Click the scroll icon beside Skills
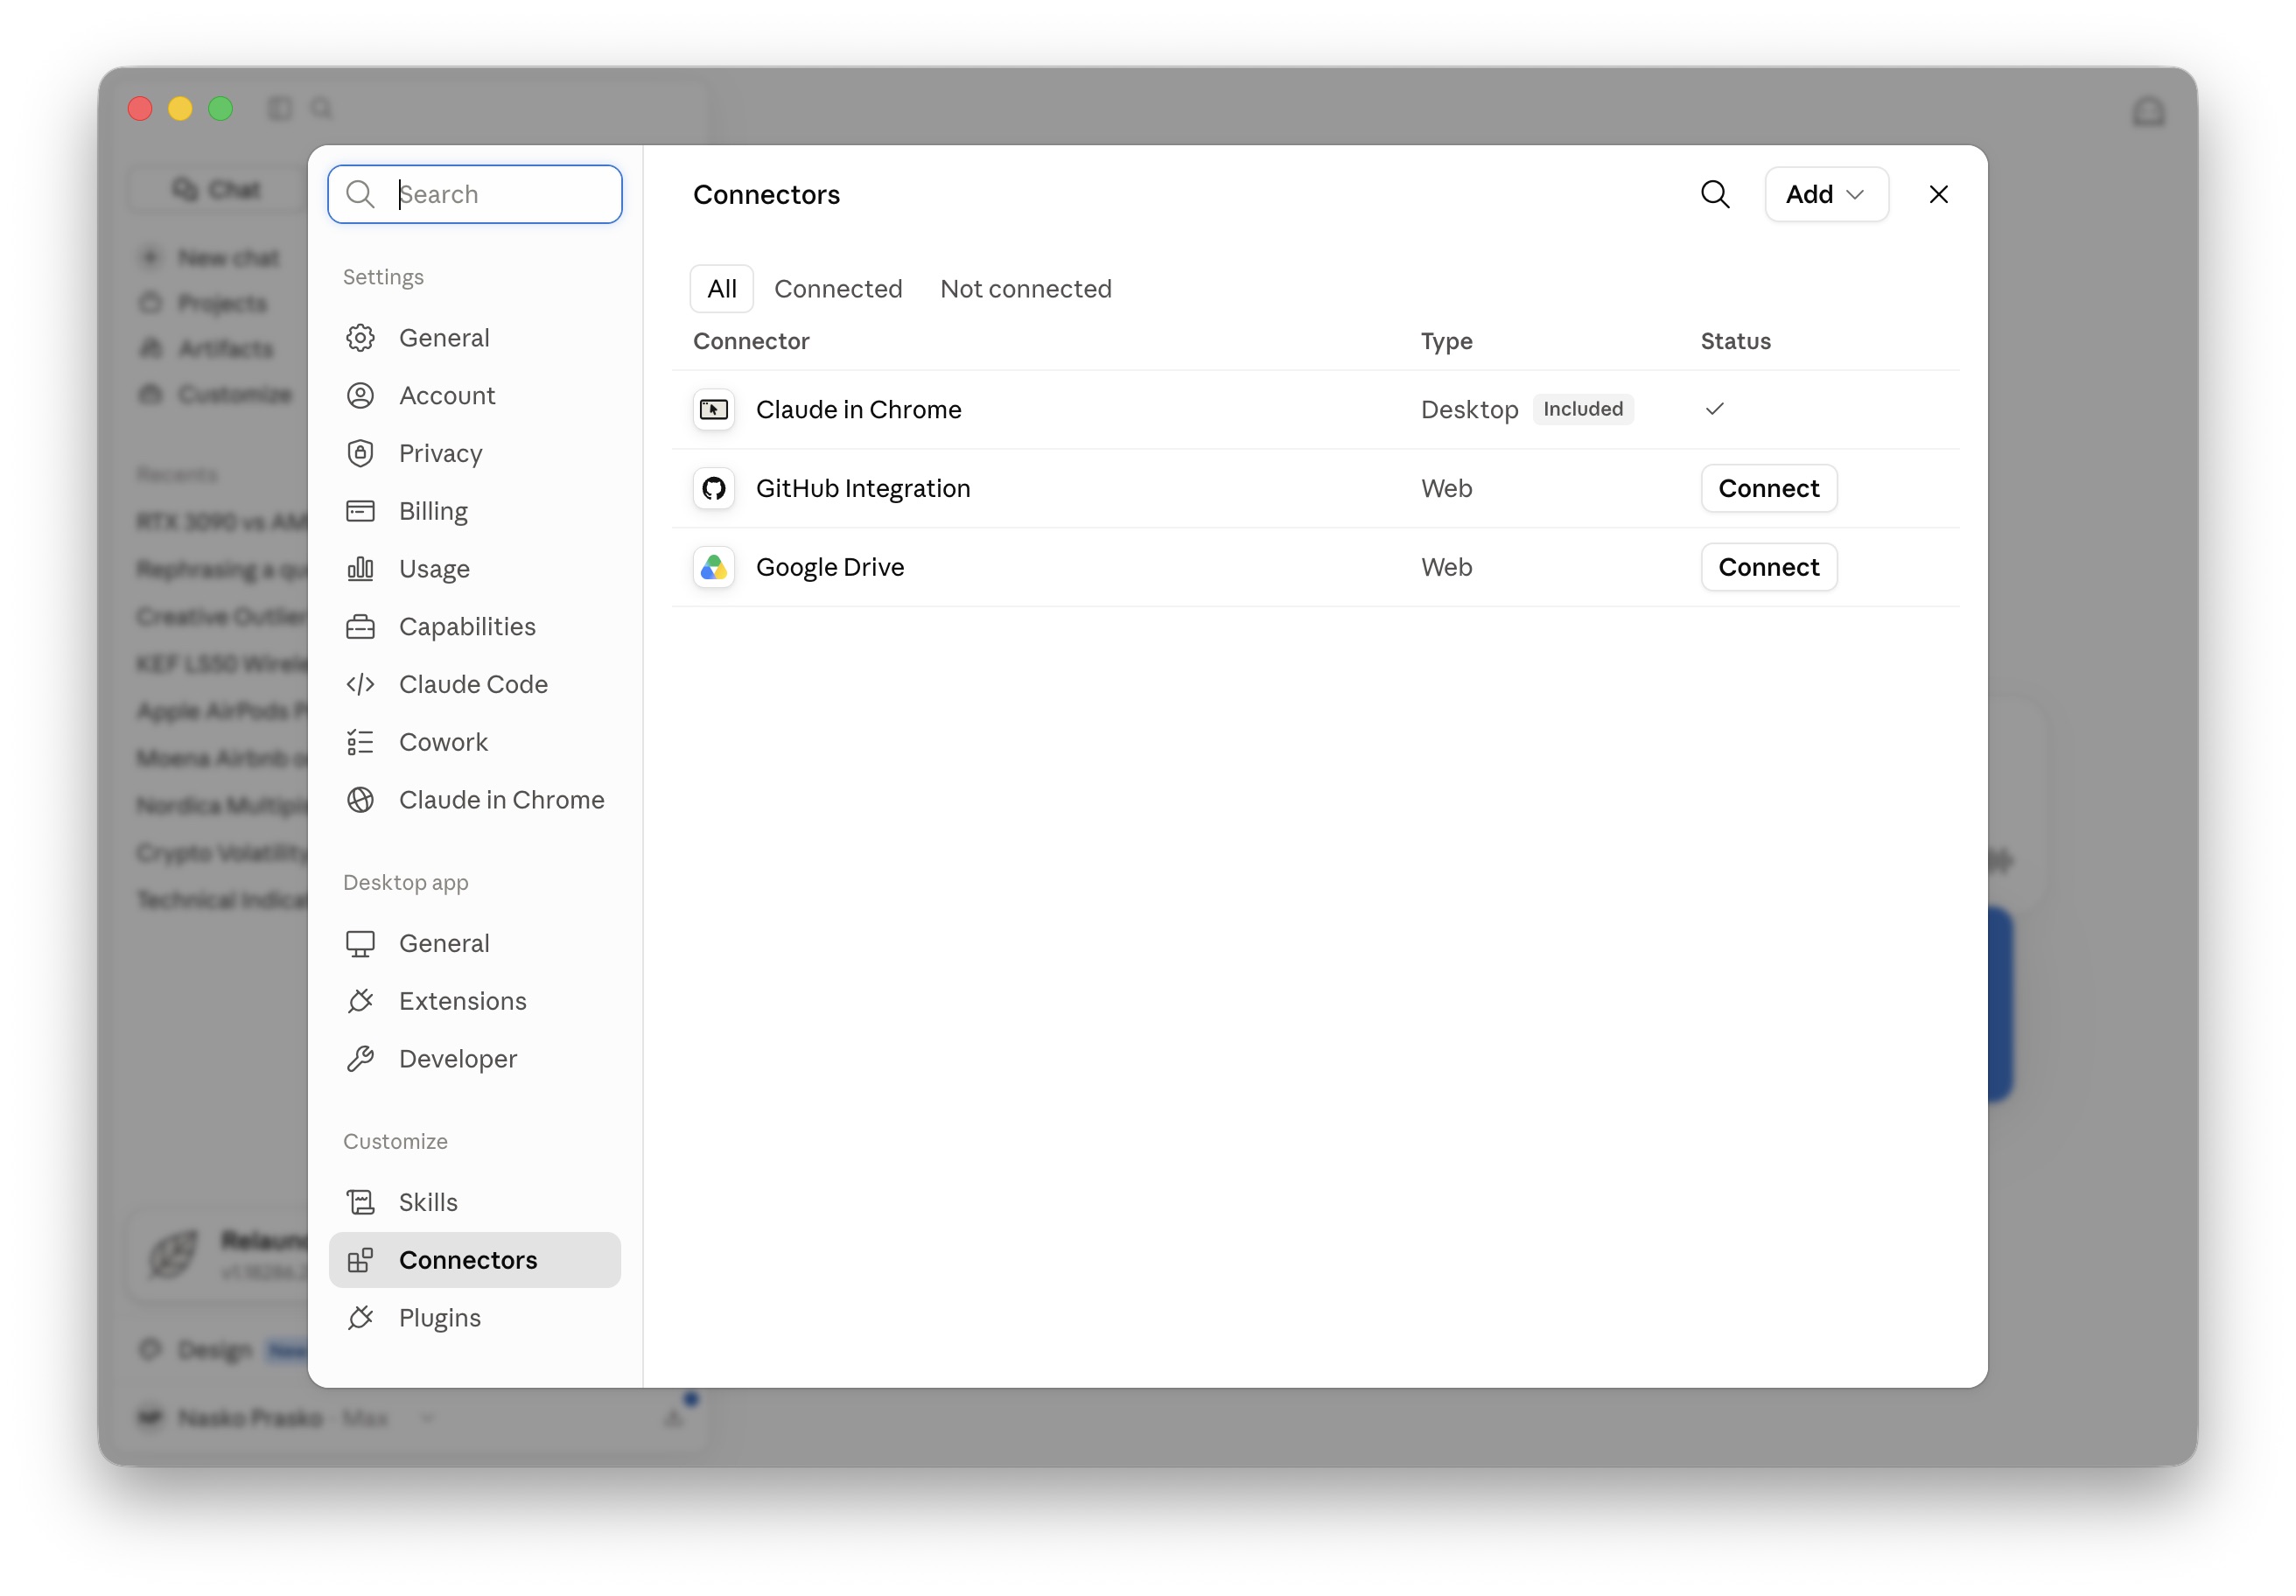Viewport: 2296px width, 1596px height. point(361,1202)
